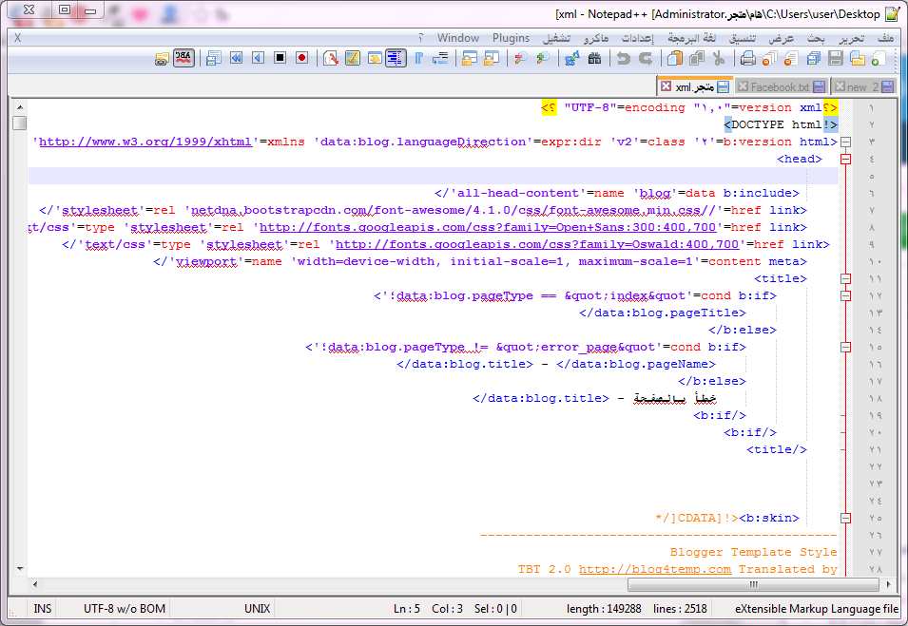Toggle Word Wrap toolbar button
The height and width of the screenshot is (626, 908).
440,58
